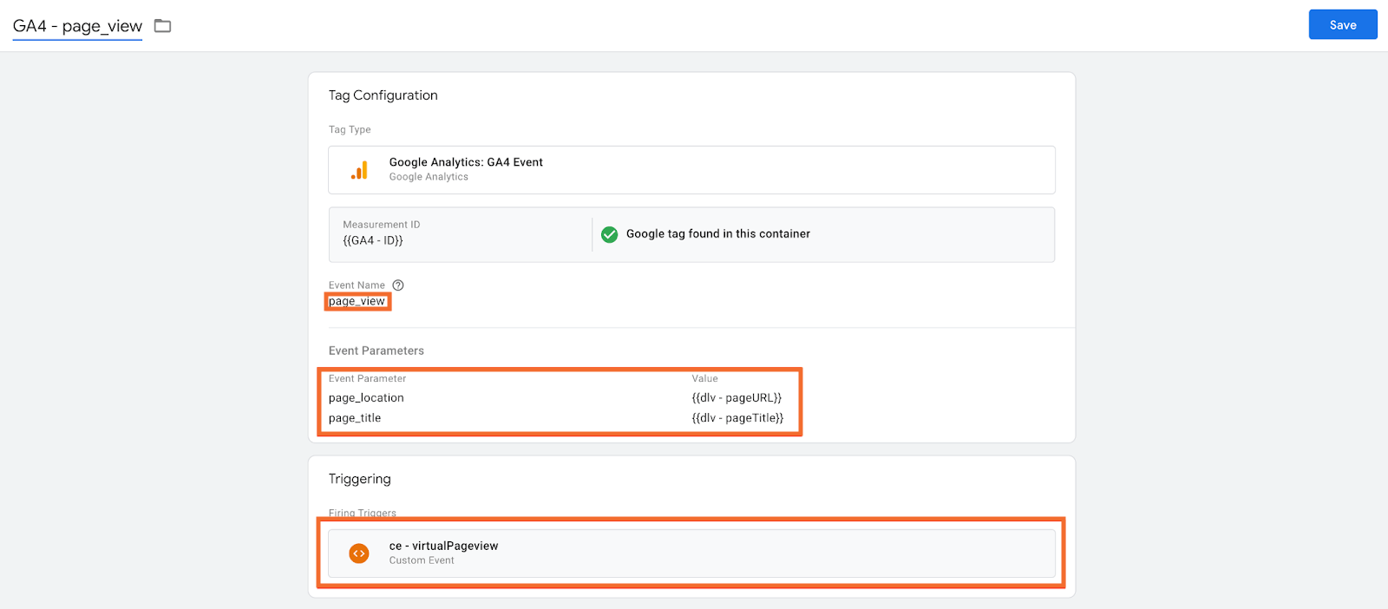Click the orange Custom Event trigger icon
This screenshot has height=609, width=1388.
pyautogui.click(x=359, y=553)
